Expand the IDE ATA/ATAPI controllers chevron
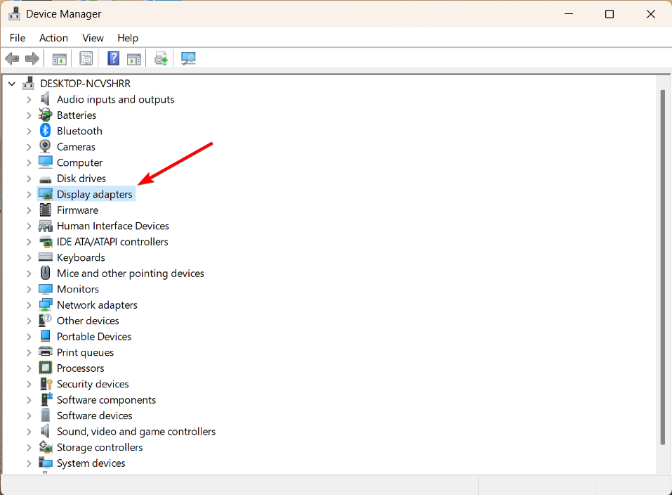This screenshot has width=672, height=495. [29, 242]
